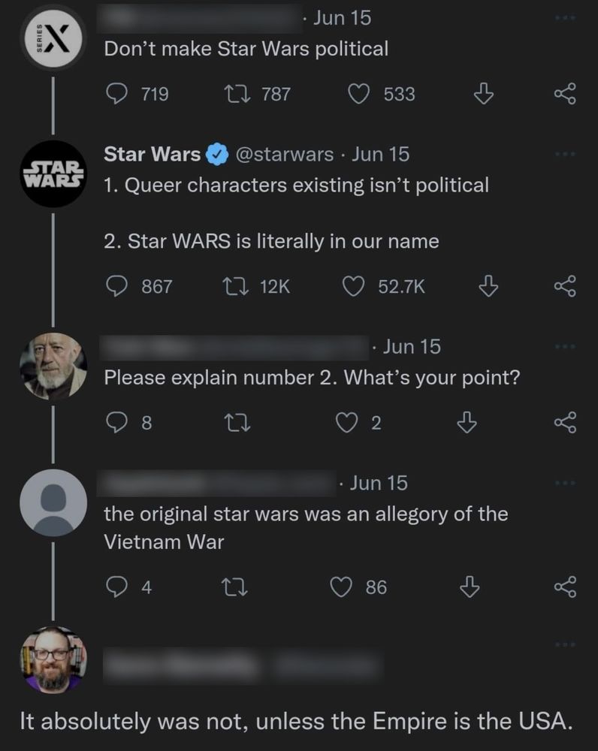Image resolution: width=598 pixels, height=751 pixels.
Task: Click the @starwars handle link
Action: point(285,154)
